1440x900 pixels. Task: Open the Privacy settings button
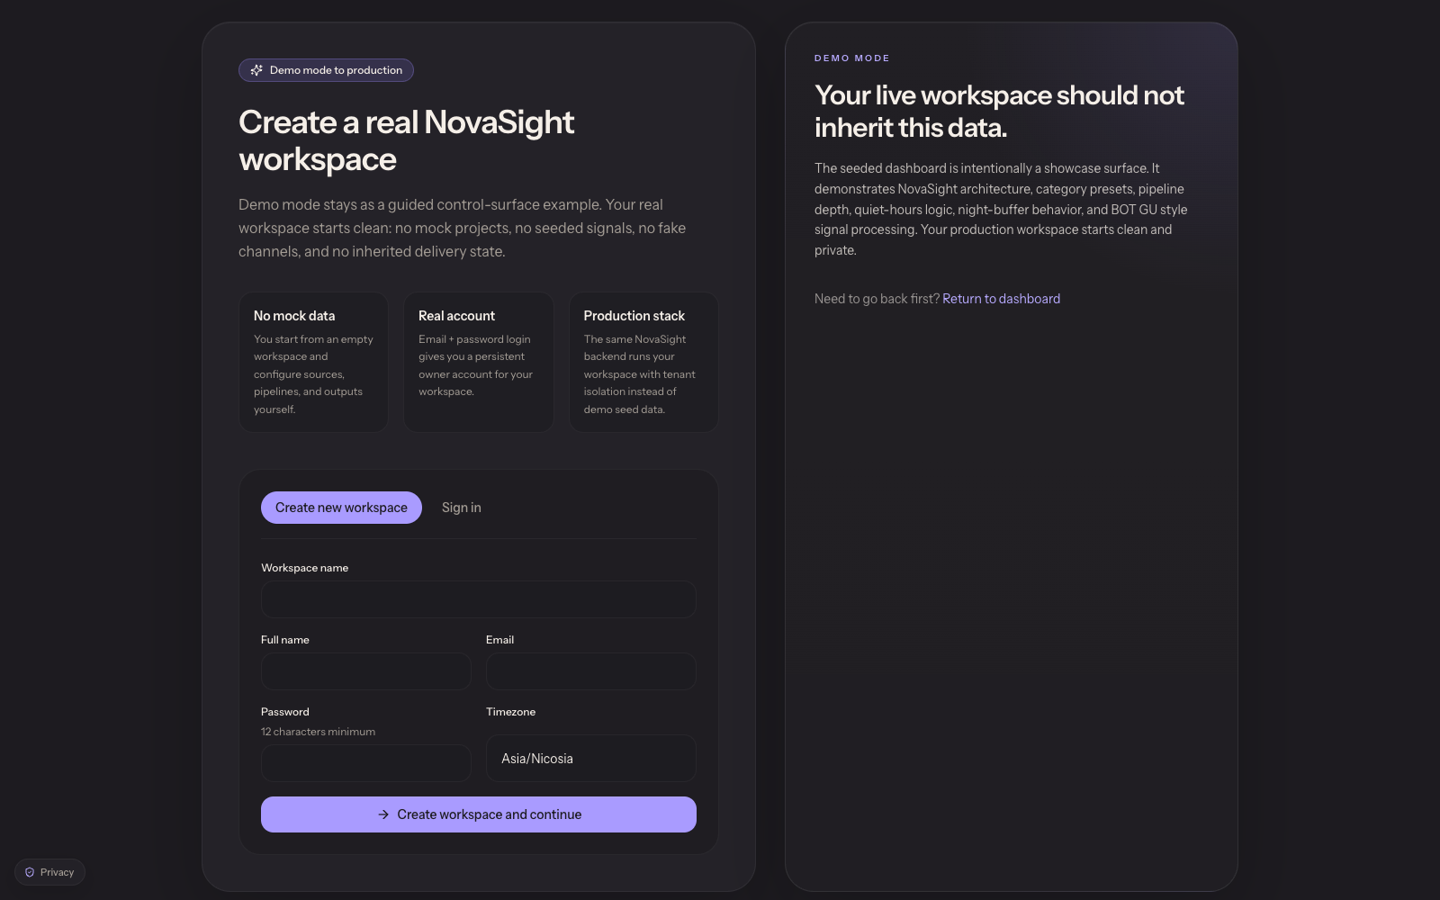click(49, 872)
